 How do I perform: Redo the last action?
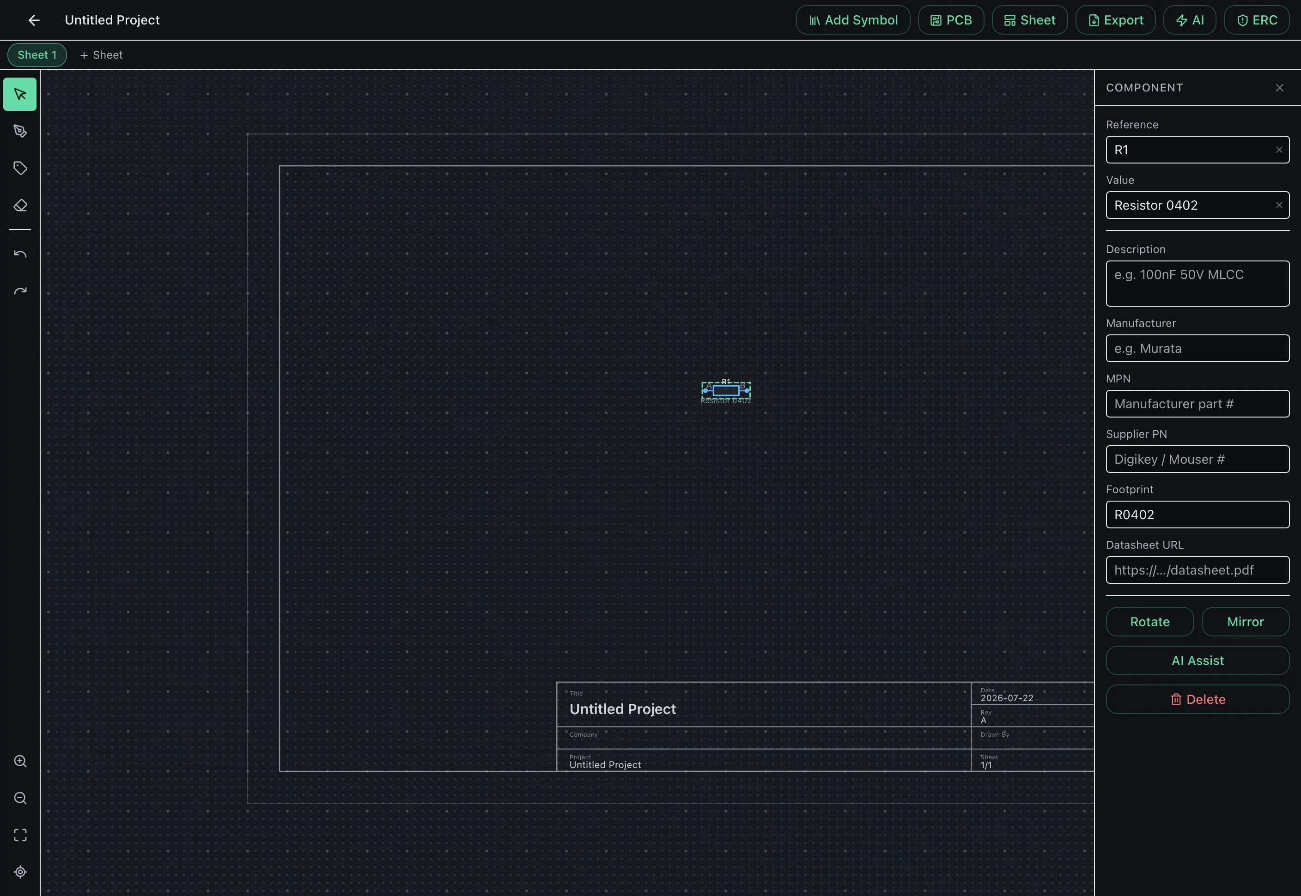20,291
